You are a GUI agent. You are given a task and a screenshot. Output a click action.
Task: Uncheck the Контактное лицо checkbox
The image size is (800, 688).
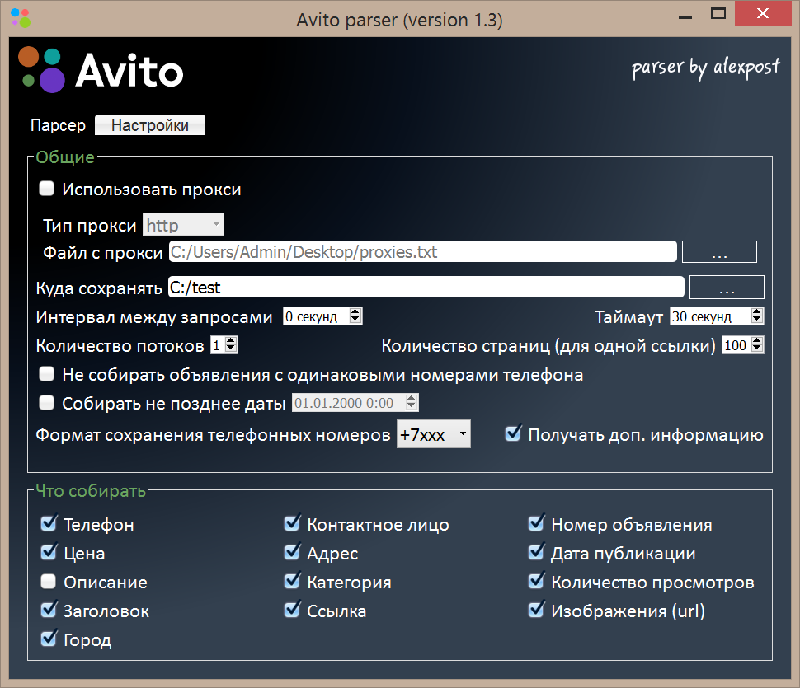(x=292, y=524)
